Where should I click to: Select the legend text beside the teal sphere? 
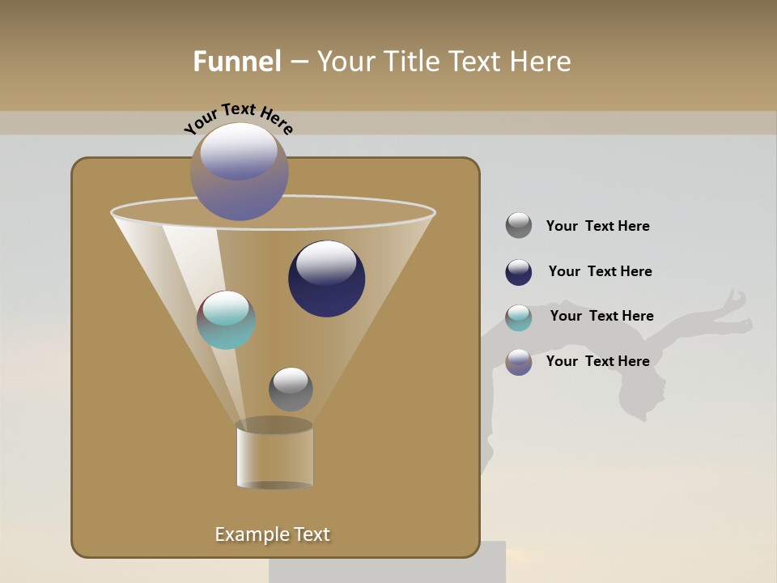601,316
